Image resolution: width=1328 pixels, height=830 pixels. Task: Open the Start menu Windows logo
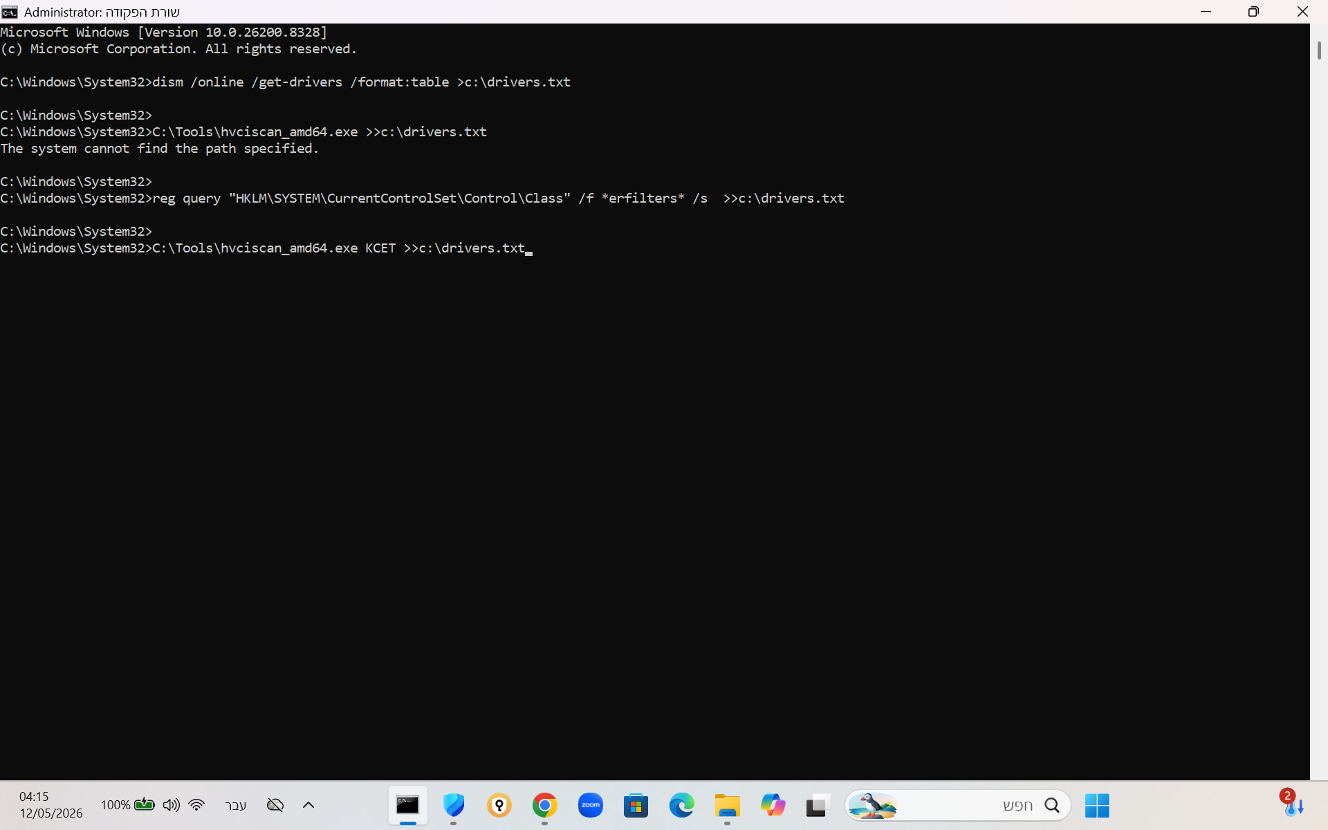click(x=1097, y=805)
